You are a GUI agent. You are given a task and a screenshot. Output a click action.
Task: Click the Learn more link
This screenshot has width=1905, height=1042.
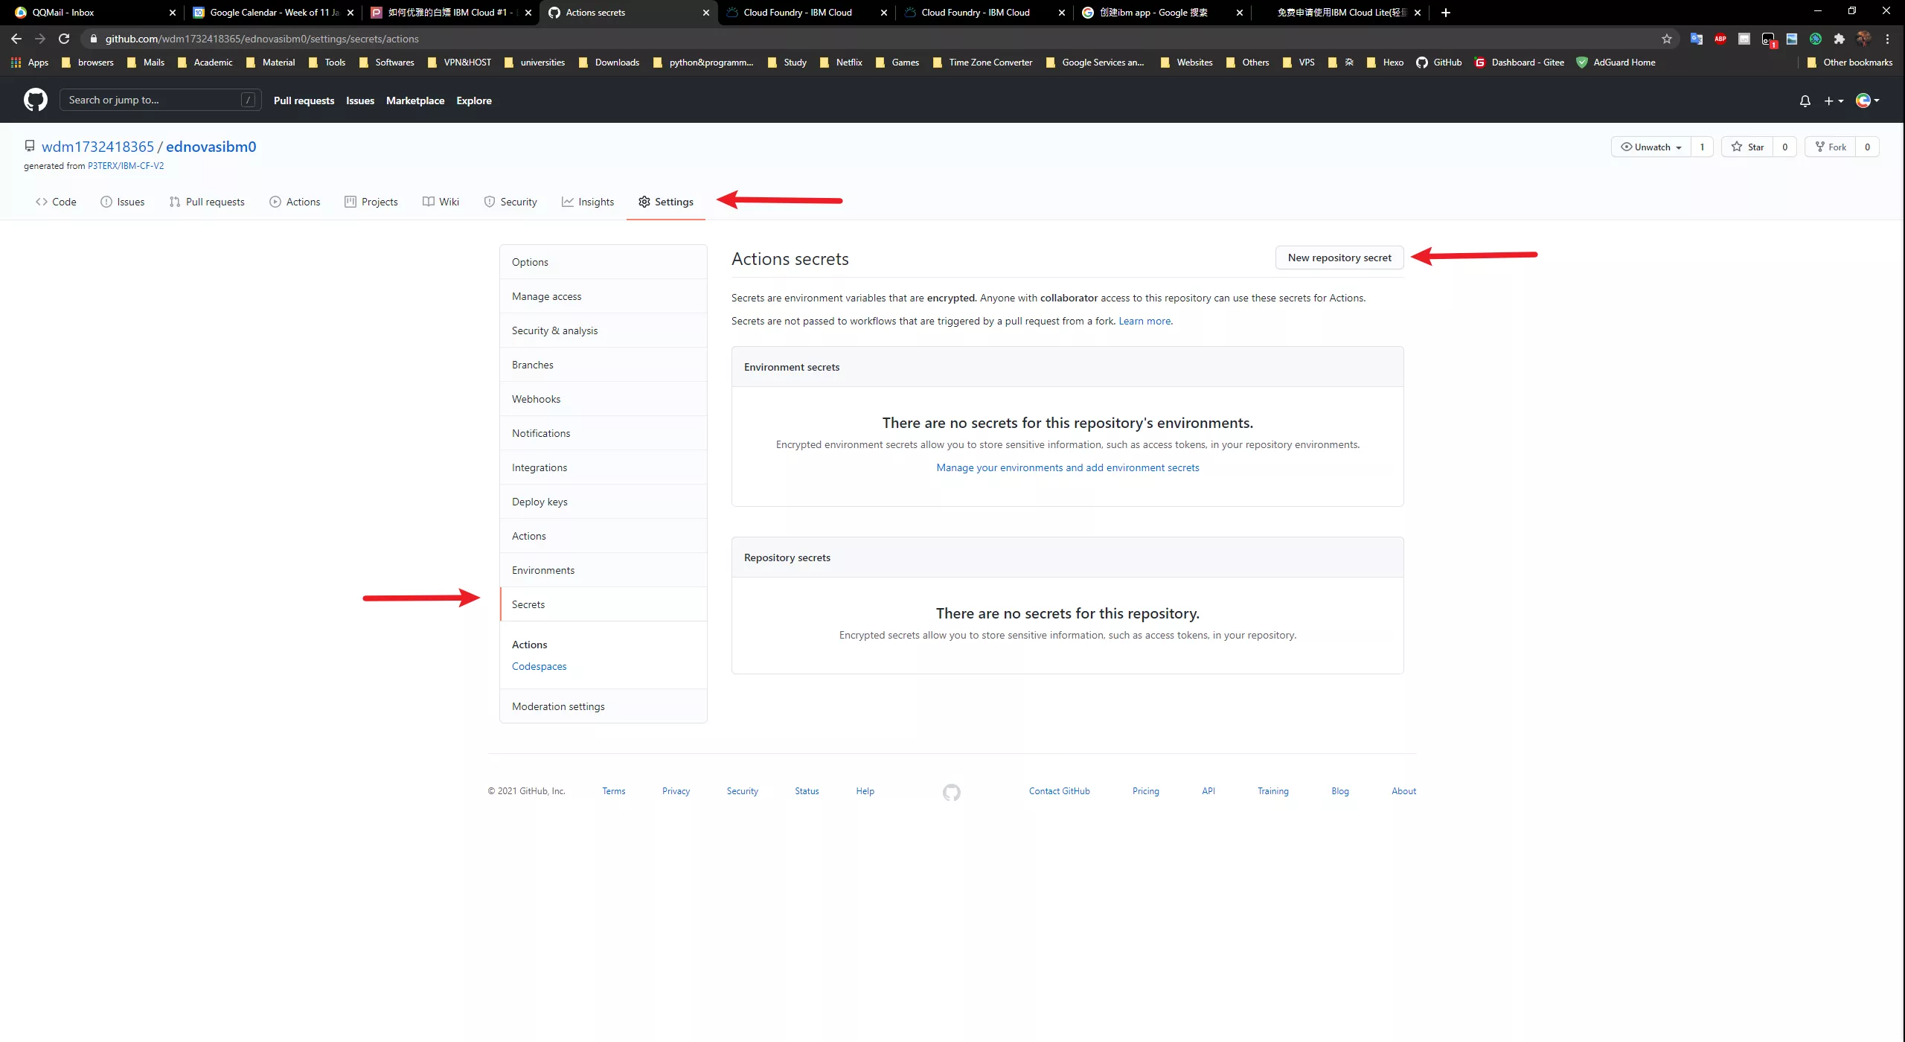(x=1144, y=321)
